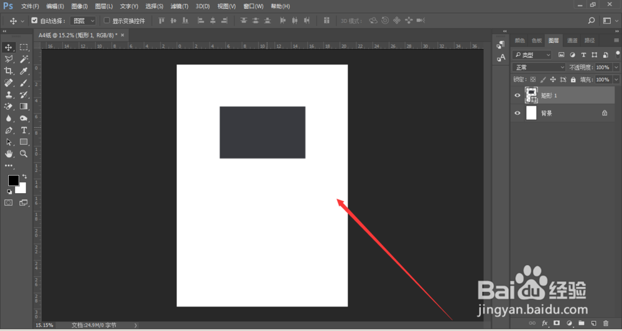Select the Blur tool

point(8,118)
